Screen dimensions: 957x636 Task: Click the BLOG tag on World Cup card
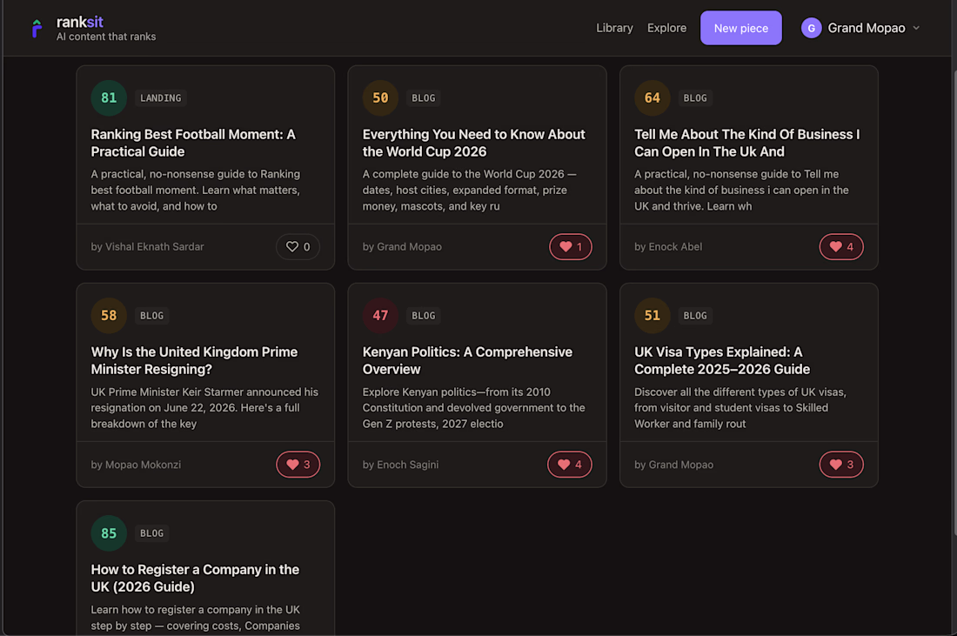click(424, 97)
